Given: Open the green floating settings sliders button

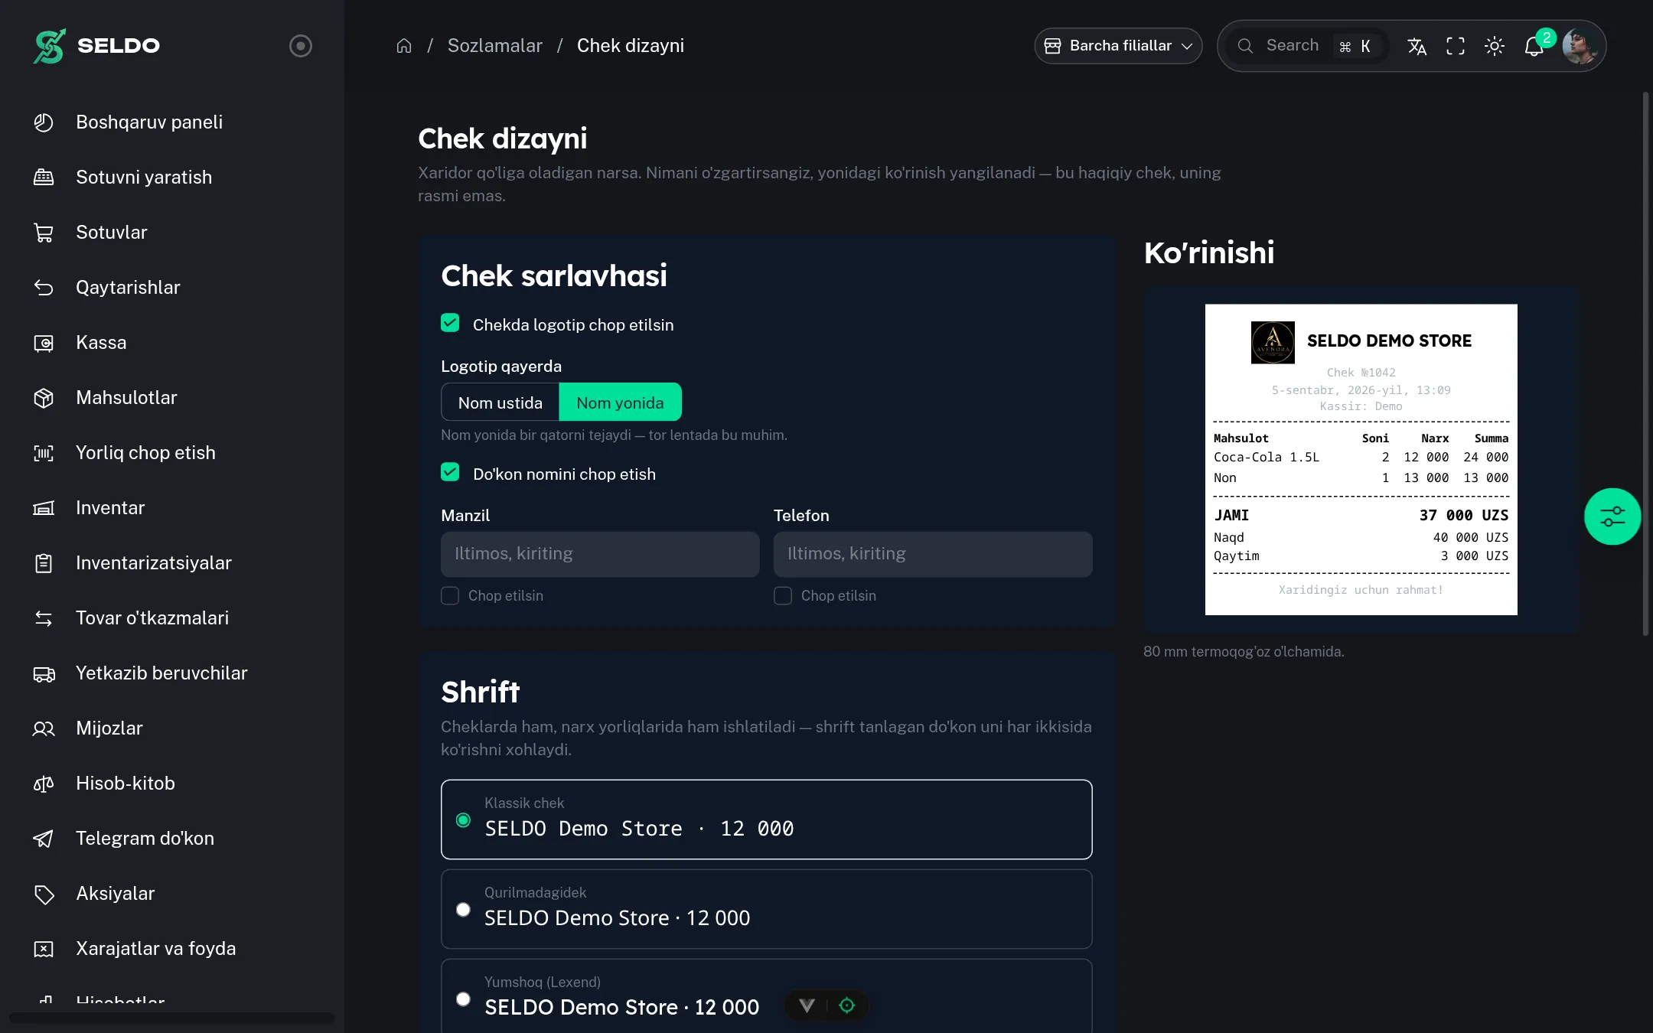Looking at the screenshot, I should tap(1612, 516).
